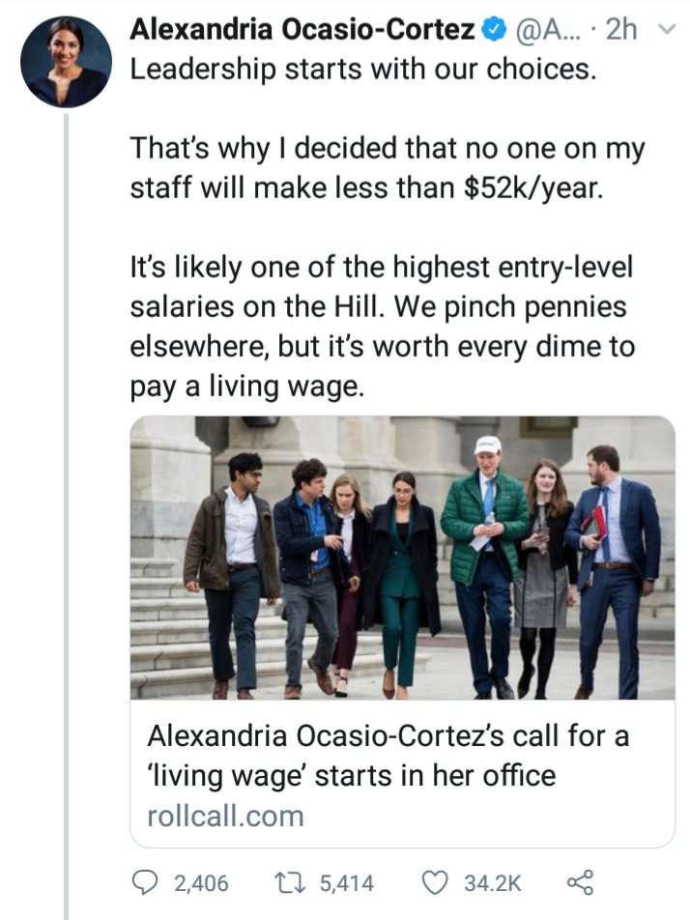The height and width of the screenshot is (920, 690).
Task: Click the sentence mentioning $52k/year
Action: tap(387, 168)
